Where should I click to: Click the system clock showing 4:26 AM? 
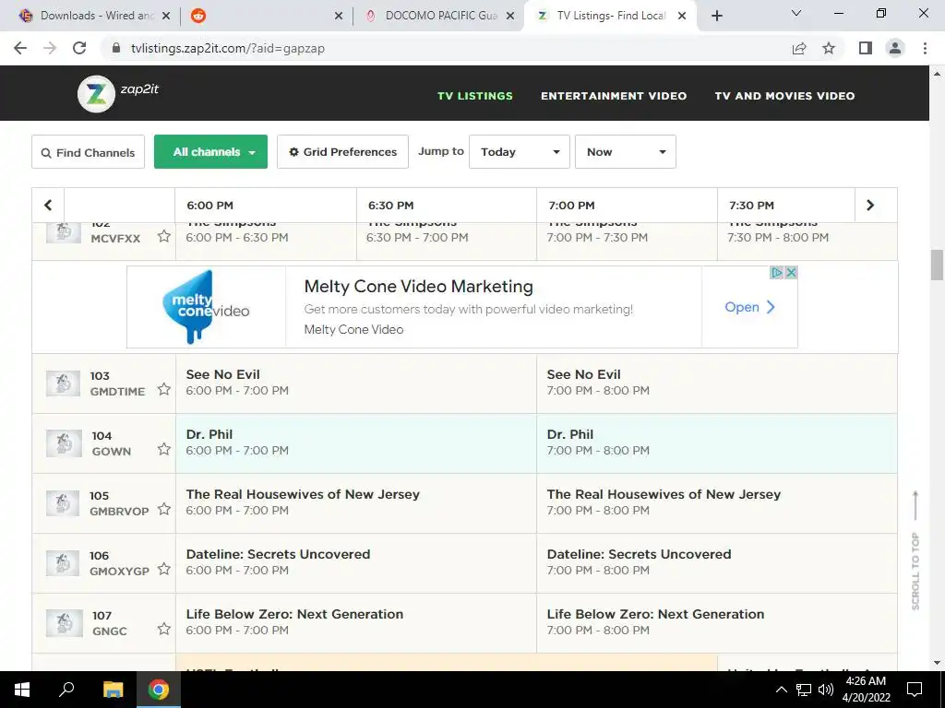point(866,690)
